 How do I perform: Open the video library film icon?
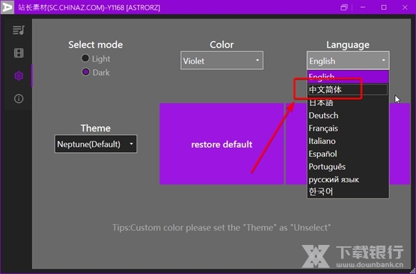coord(19,53)
